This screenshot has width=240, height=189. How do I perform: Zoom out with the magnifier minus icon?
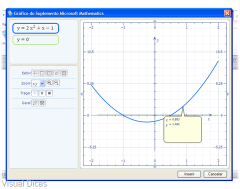point(56,83)
